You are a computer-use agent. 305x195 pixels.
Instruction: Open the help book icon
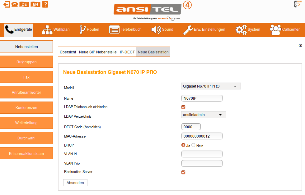[45, 4]
